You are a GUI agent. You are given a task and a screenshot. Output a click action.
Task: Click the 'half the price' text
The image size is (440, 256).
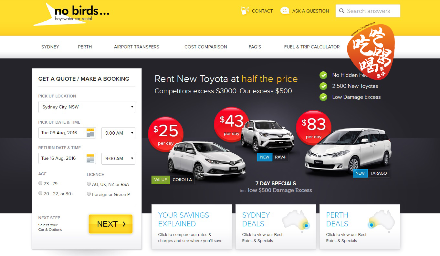[269, 79]
